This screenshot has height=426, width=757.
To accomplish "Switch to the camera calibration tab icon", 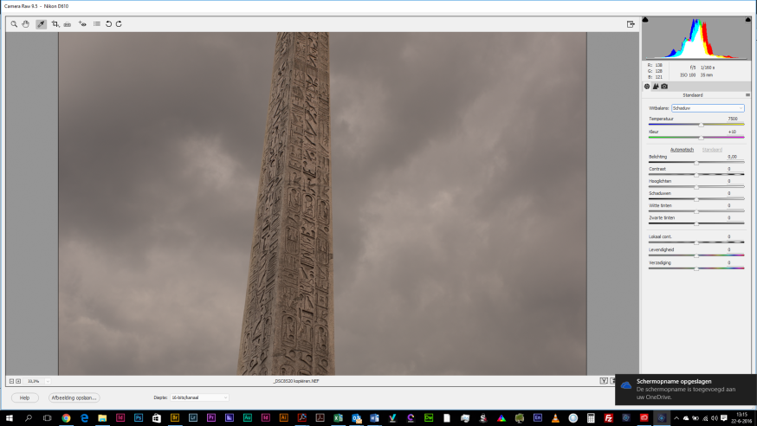I will click(664, 86).
